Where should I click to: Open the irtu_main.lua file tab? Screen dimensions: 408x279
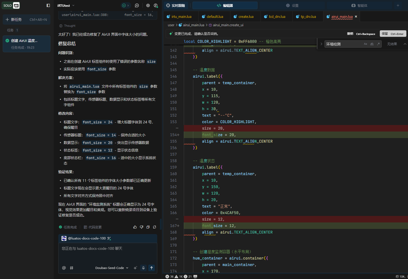click(179, 17)
